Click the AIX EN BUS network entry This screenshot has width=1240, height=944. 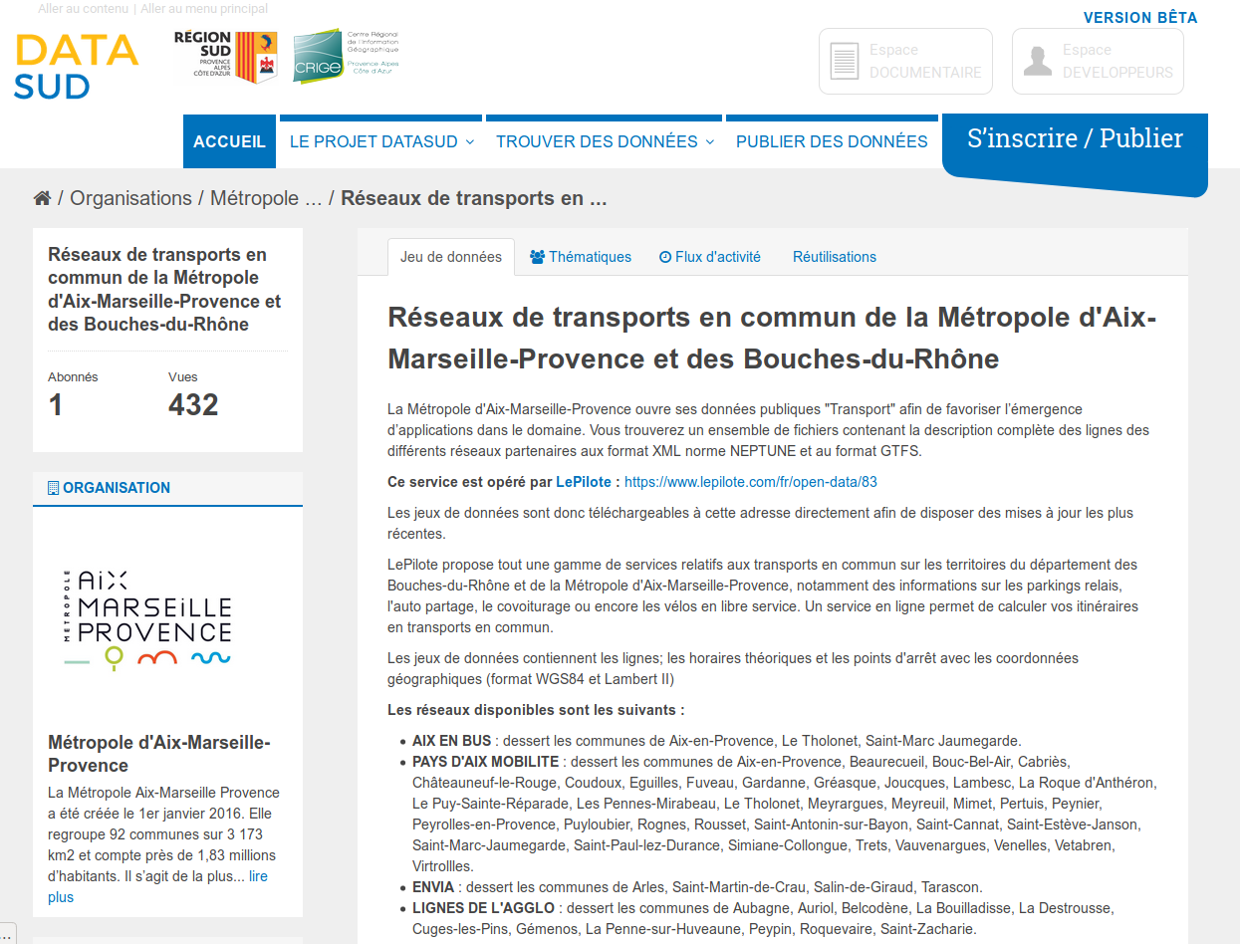(x=717, y=741)
